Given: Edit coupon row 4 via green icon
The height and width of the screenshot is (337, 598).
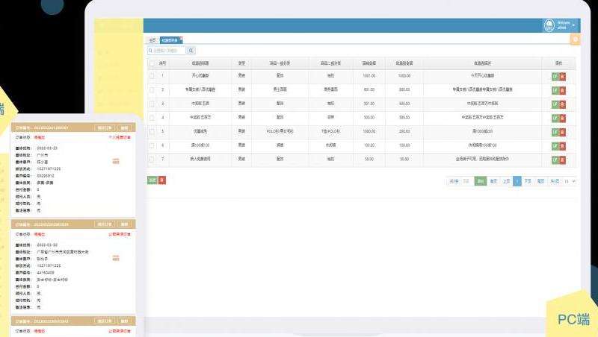Looking at the screenshot, I should [555, 119].
